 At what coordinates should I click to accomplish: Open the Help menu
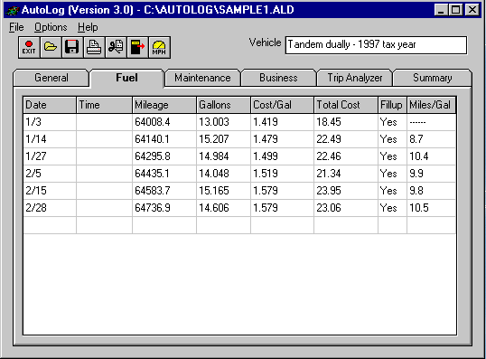[88, 27]
